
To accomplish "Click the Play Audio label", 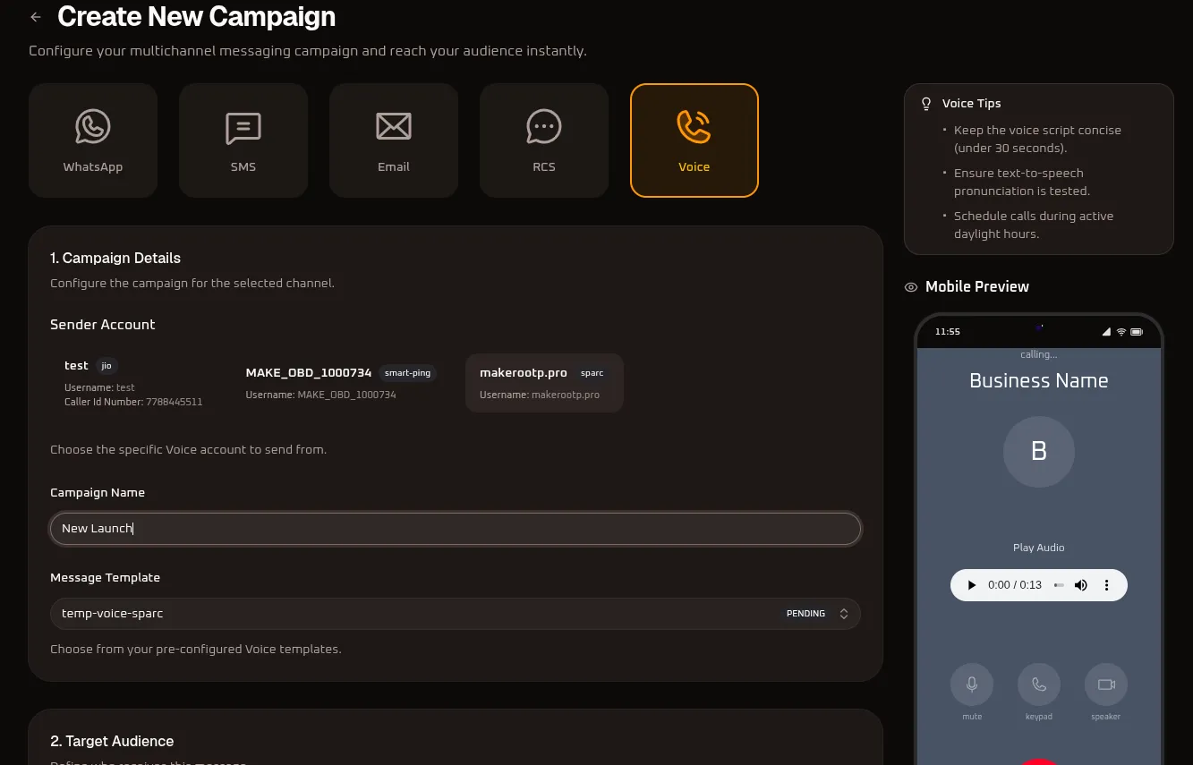I will [x=1039, y=548].
